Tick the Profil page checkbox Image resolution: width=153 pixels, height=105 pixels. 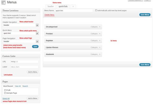[5, 90]
